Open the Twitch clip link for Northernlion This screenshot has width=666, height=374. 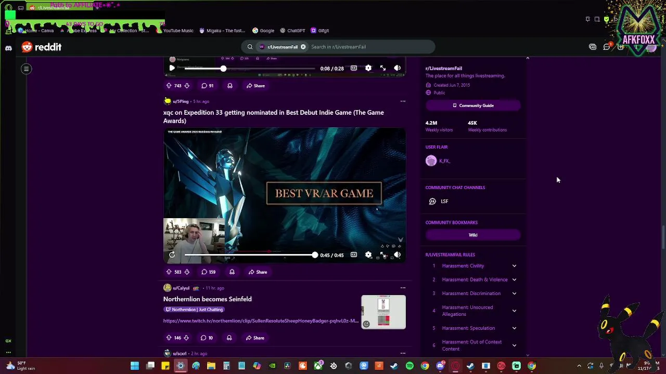(261, 320)
